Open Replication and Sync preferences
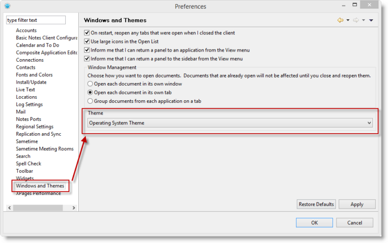This screenshot has height=243, width=388. click(x=38, y=134)
